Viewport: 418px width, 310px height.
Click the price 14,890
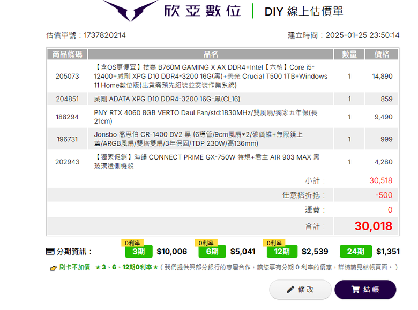[x=382, y=77]
